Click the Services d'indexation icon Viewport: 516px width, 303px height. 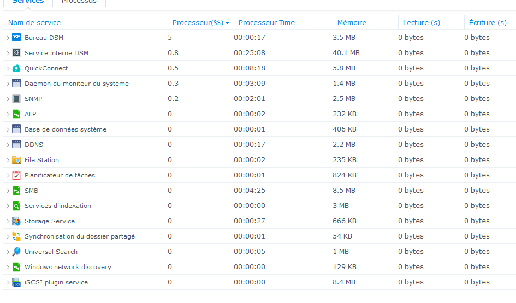[x=16, y=206]
